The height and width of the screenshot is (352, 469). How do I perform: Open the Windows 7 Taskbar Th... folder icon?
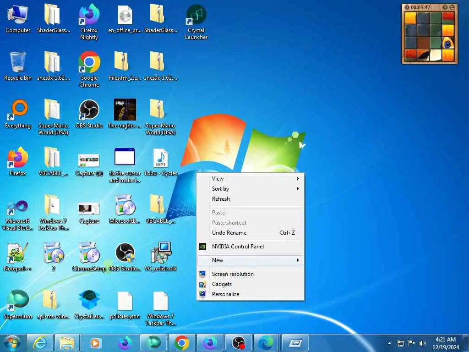click(53, 213)
